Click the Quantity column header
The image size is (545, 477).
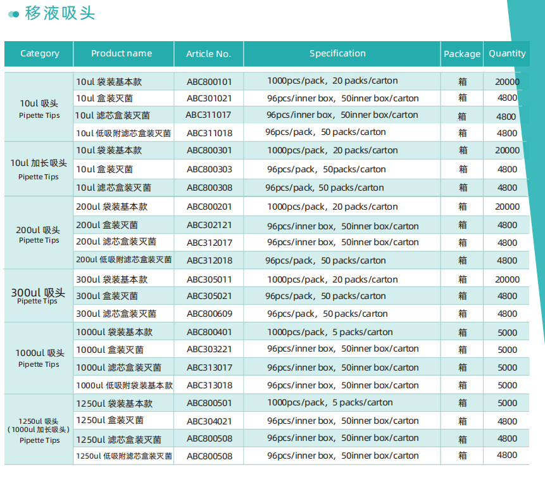point(507,54)
